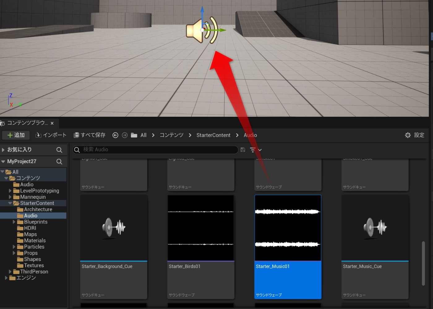This screenshot has height=309, width=433.
Task: Click the folder icon before All breadcrumb
Action: click(x=134, y=135)
